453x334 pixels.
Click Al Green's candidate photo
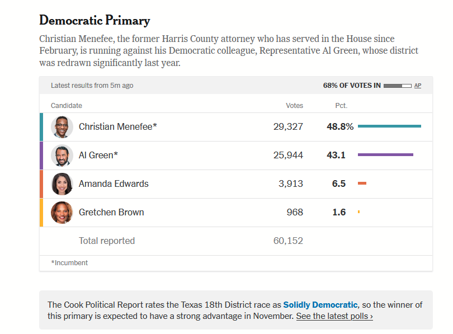[x=62, y=156]
